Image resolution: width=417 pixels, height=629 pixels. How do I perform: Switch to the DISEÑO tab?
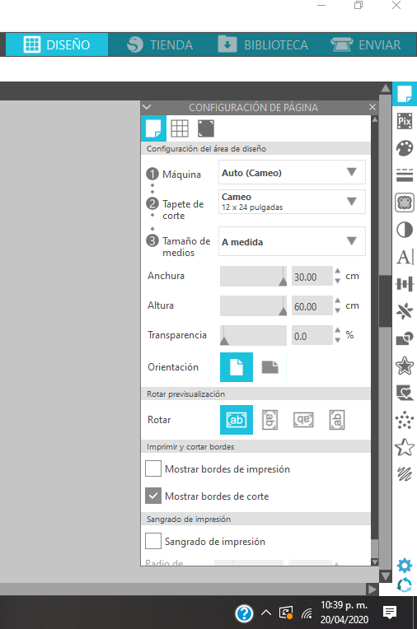[57, 44]
